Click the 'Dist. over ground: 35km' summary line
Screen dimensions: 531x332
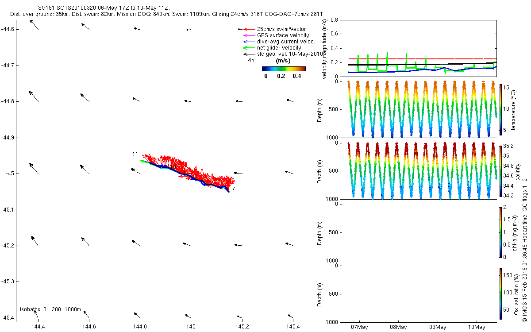166,15
